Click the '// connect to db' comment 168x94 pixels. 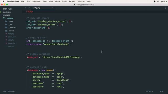coord(36,67)
